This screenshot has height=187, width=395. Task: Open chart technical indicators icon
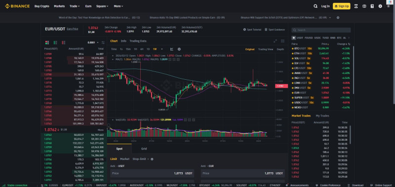(x=172, y=49)
